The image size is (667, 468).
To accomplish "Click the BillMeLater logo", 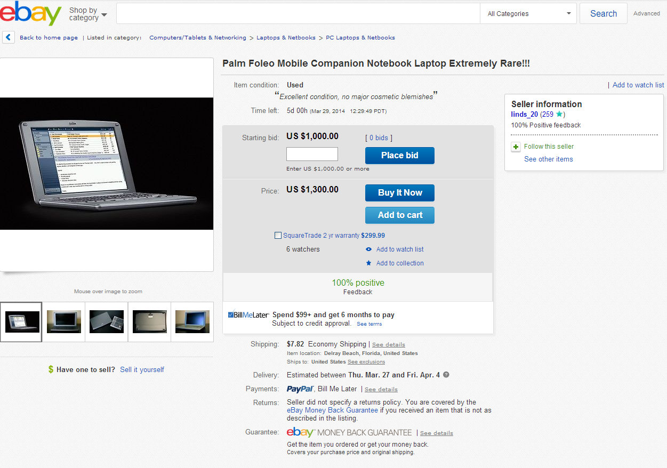I will point(248,315).
